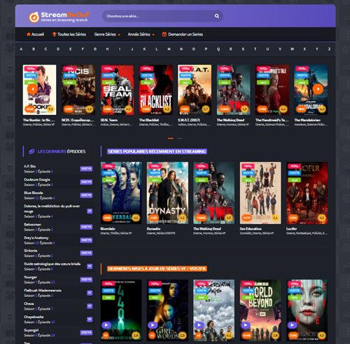350x344 pixels.
Task: Click the StreamDeOuf logo
Action: 59,17
